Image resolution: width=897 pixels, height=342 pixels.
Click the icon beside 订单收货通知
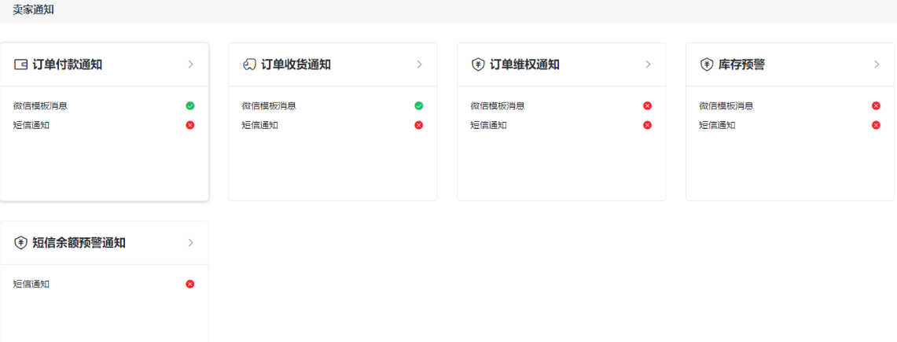click(249, 64)
